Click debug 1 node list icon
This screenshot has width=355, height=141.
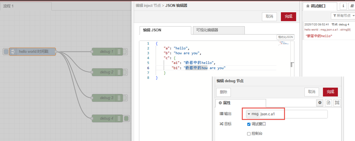[119, 52]
